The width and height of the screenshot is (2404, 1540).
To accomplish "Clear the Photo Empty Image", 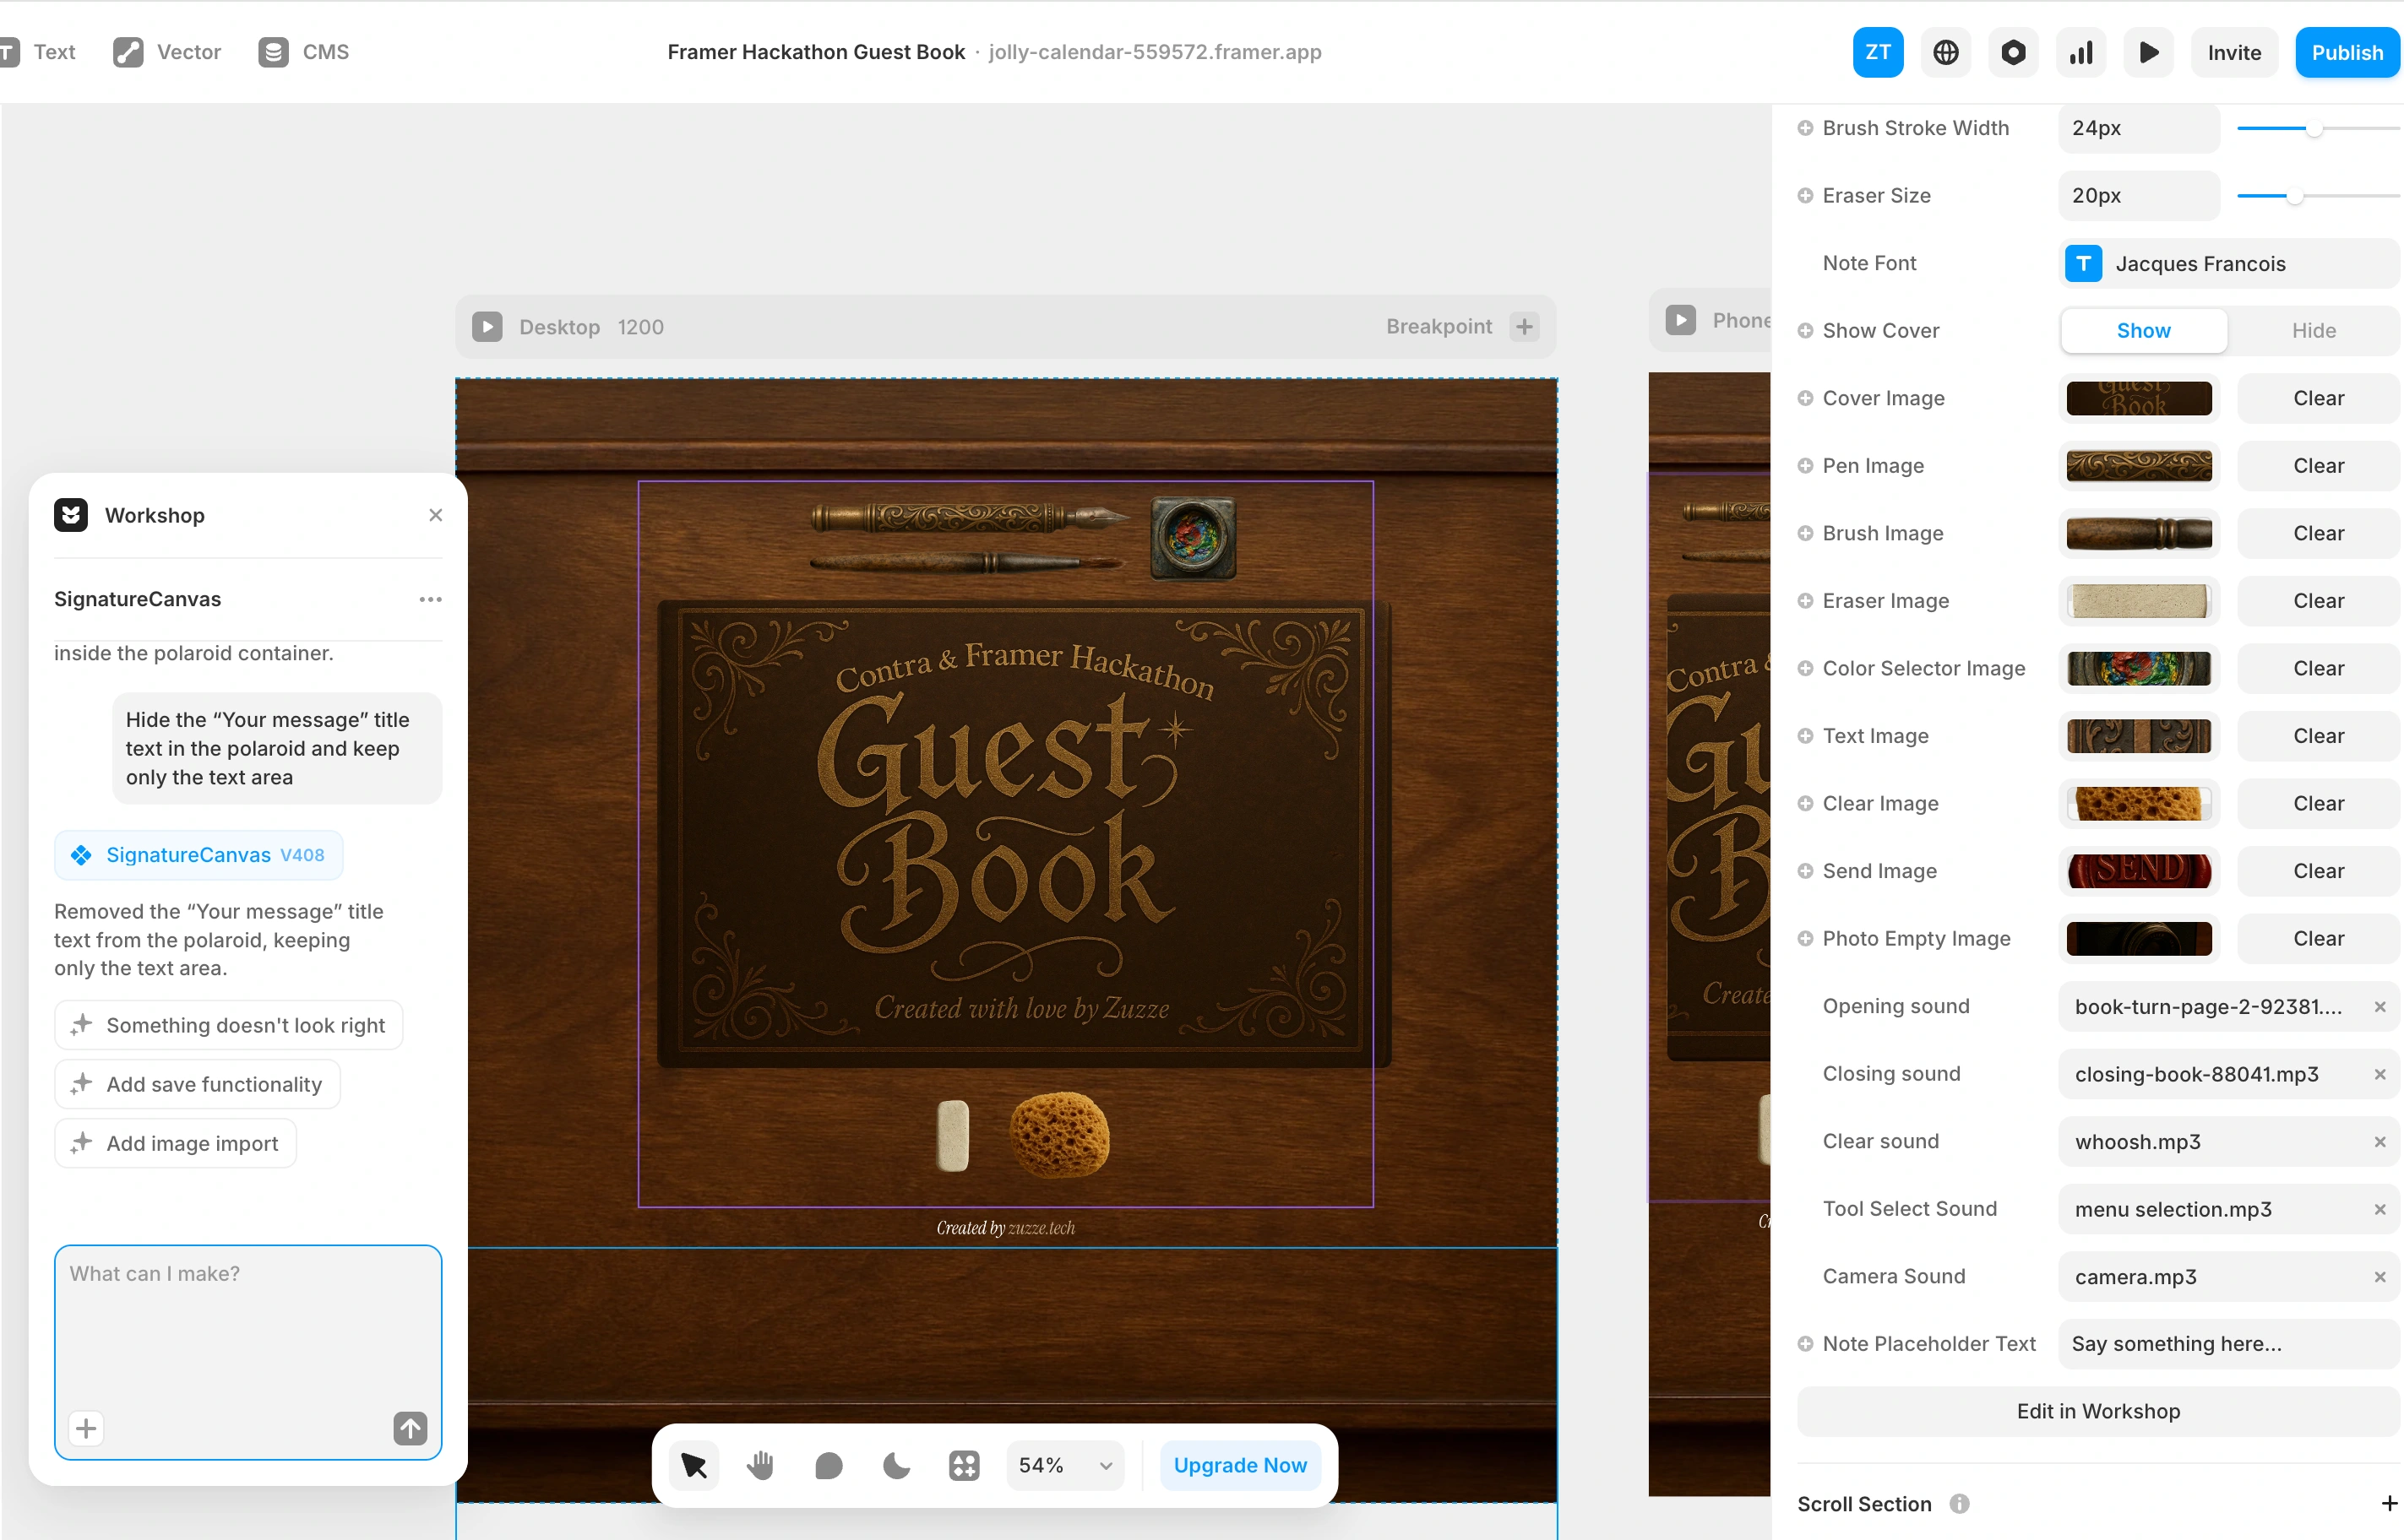I will tap(2319, 938).
